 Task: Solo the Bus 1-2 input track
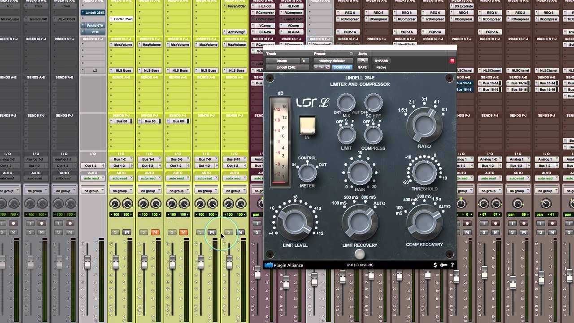click(115, 232)
